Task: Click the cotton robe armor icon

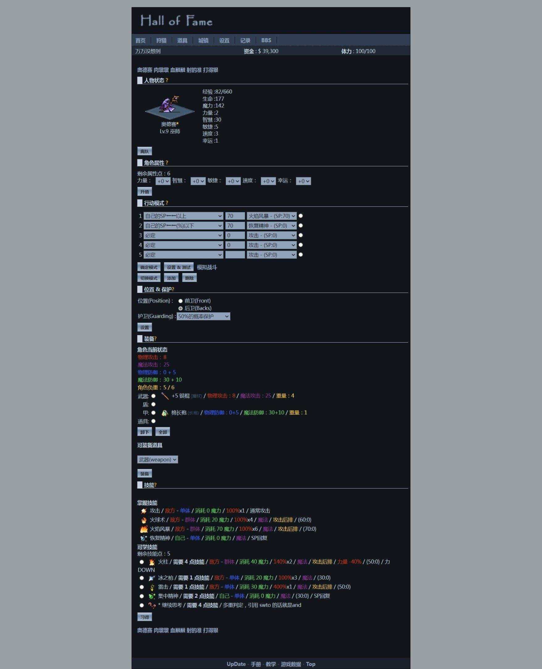Action: pos(165,413)
